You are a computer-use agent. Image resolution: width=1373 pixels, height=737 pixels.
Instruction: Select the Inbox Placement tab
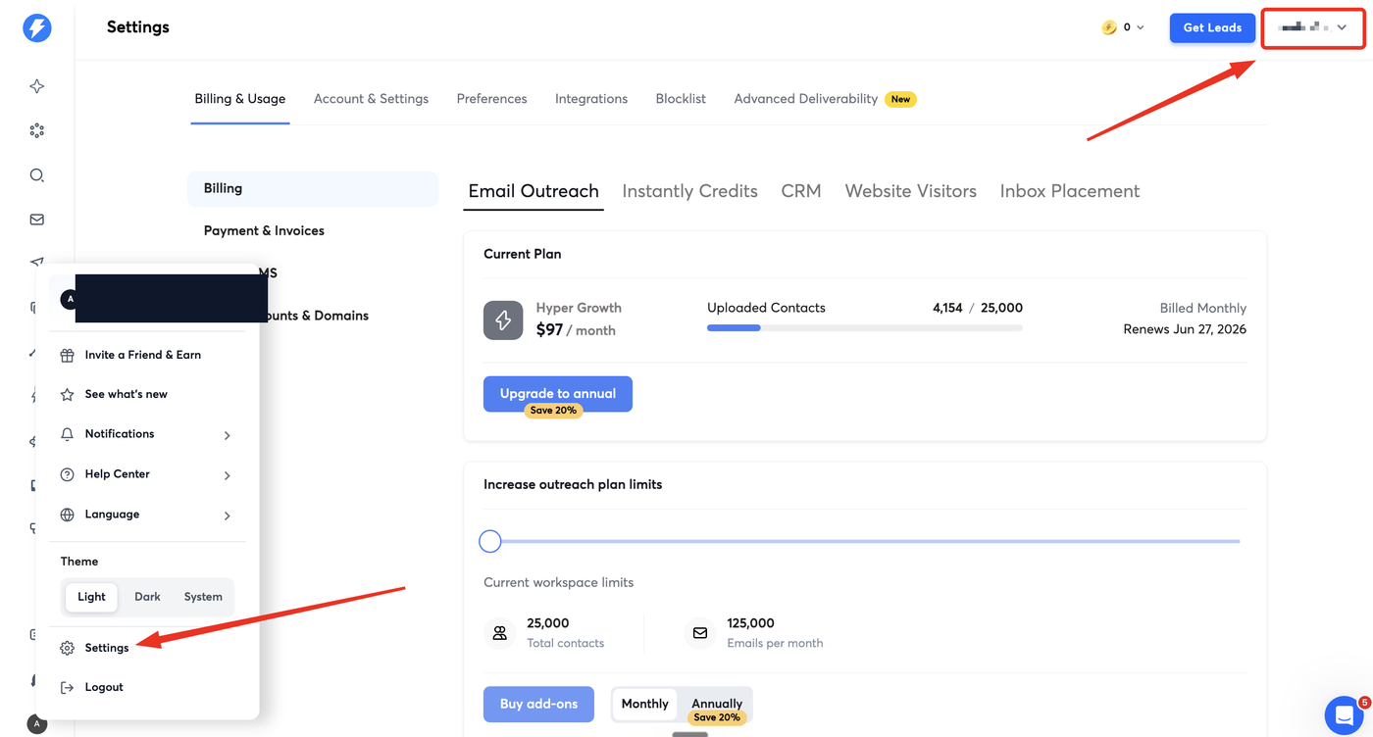pos(1070,191)
